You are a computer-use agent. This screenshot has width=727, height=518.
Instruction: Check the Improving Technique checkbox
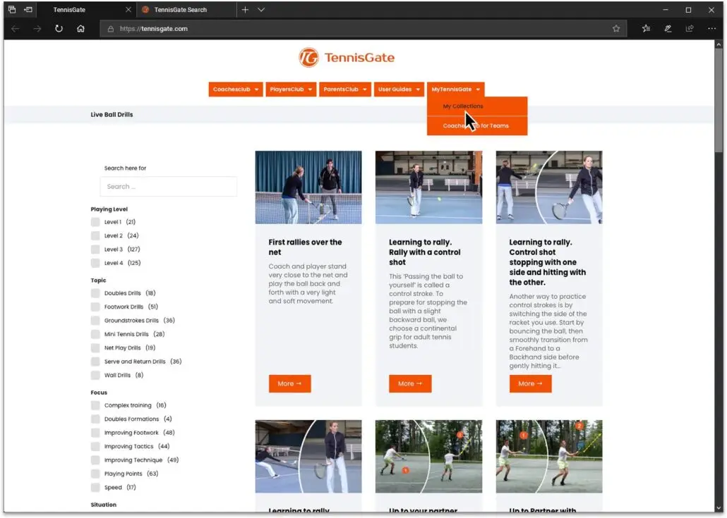pyautogui.click(x=95, y=460)
